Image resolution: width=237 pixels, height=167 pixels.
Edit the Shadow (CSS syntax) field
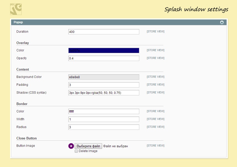104,93
